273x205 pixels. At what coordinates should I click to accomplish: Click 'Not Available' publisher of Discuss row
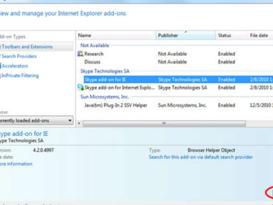[172, 62]
